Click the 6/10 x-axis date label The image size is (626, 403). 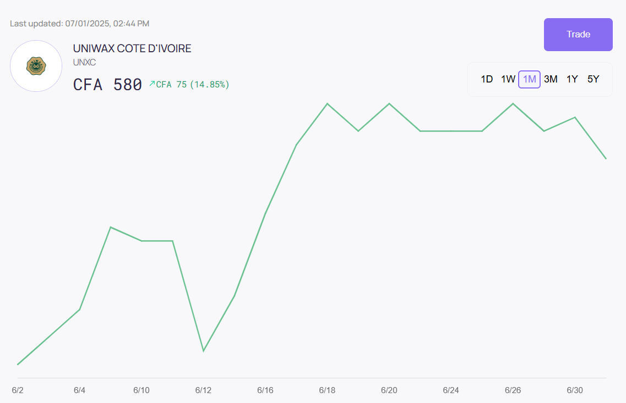[x=141, y=390]
